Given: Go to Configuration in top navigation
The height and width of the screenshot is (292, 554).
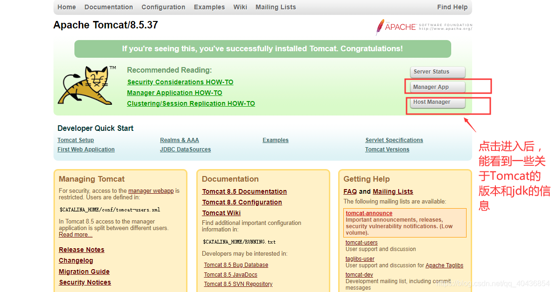Looking at the screenshot, I should pos(163,7).
